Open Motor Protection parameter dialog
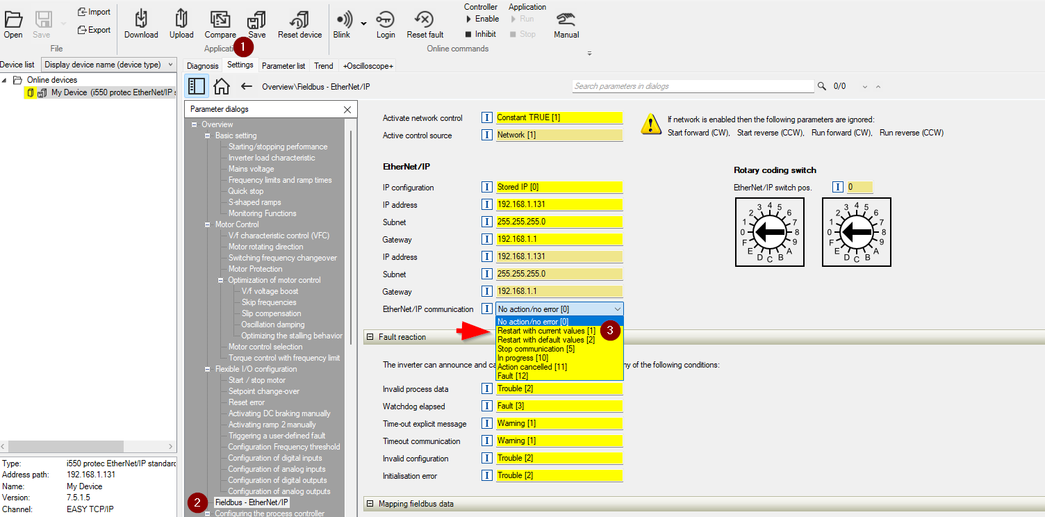 (255, 269)
